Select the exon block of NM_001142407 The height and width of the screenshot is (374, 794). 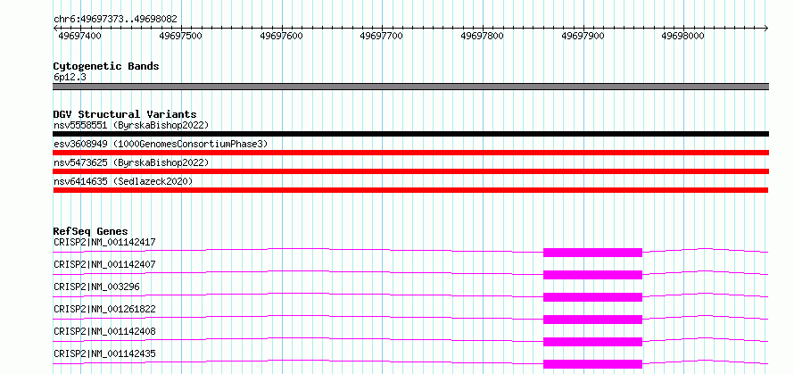click(593, 275)
